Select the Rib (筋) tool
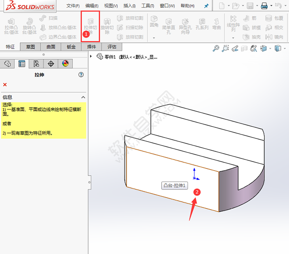This screenshot has width=289, height=254. click(250, 18)
